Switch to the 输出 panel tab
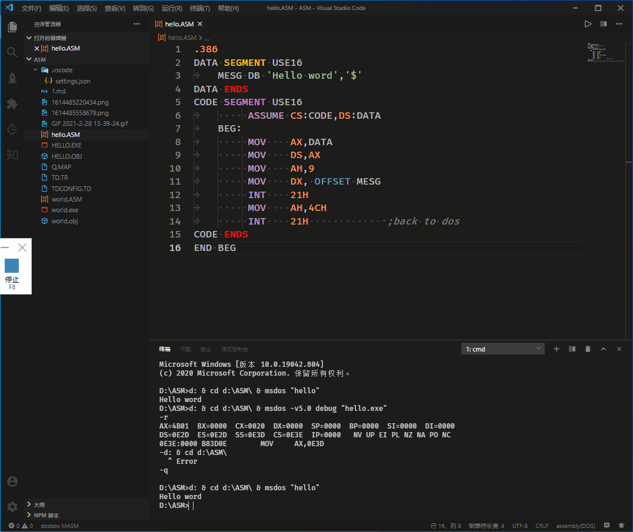 [205, 349]
